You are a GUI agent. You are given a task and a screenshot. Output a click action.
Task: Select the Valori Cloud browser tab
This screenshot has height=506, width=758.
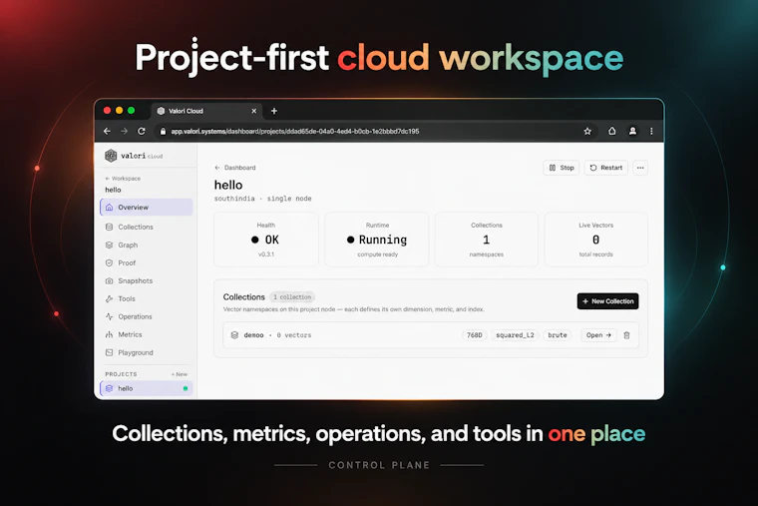click(206, 111)
